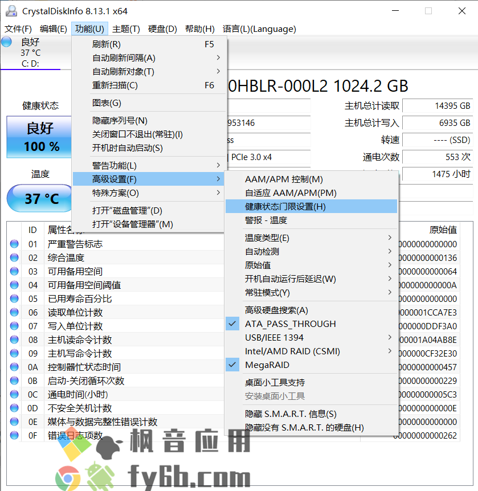Click the 通电次数 value 553 次
Screen dimensions: 478x491
pyautogui.click(x=438, y=157)
